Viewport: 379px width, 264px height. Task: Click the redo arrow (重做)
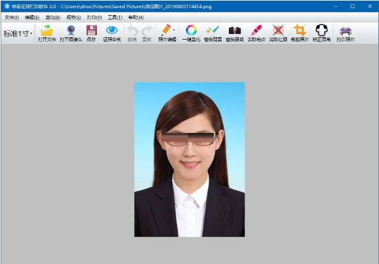(x=146, y=32)
